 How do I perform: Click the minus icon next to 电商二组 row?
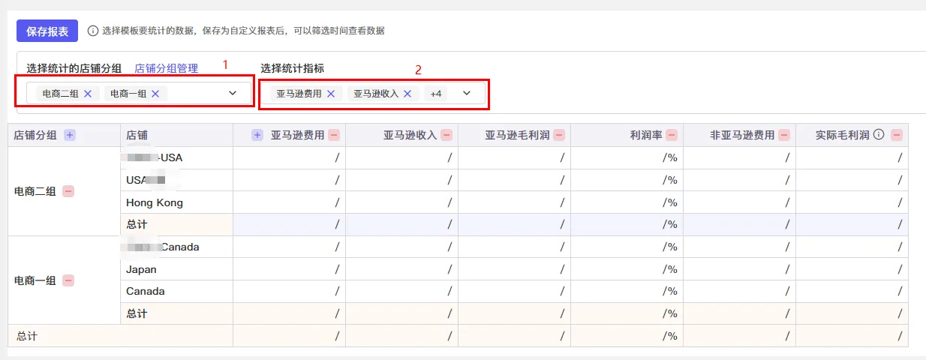click(68, 191)
